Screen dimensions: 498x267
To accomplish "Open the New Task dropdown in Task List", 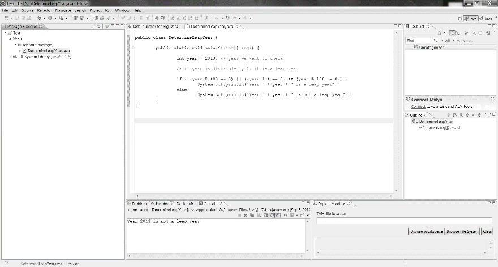I will 445,33.
